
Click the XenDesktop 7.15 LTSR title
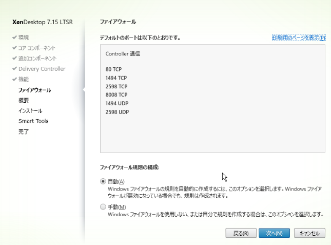point(43,22)
